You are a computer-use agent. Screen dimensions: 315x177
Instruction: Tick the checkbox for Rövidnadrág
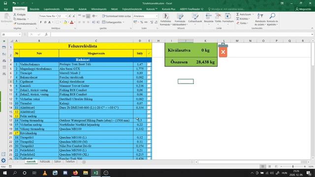coord(149,133)
